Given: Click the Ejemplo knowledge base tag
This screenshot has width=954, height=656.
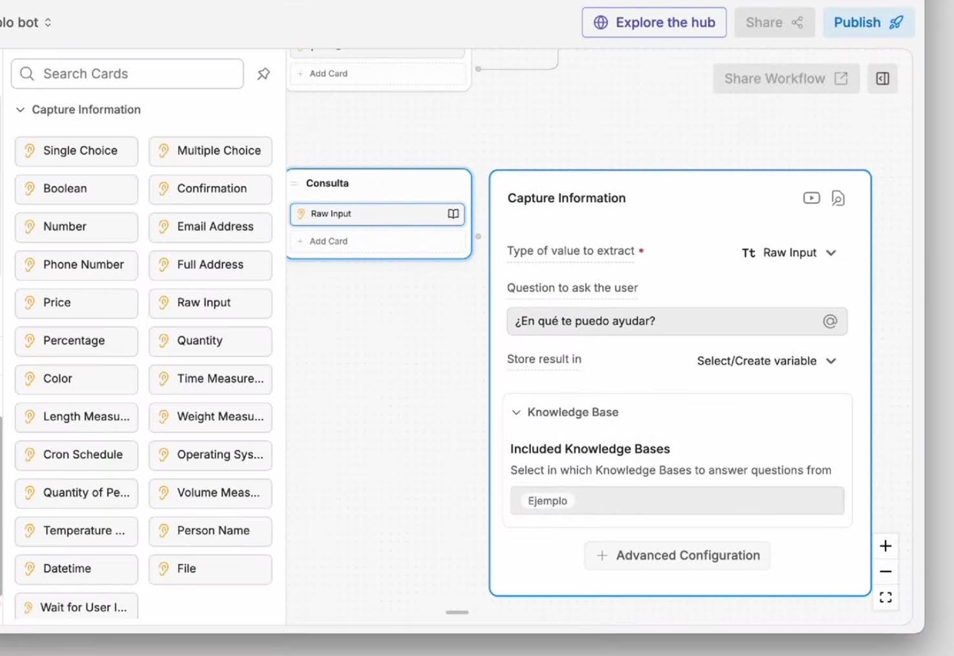Looking at the screenshot, I should click(x=547, y=501).
